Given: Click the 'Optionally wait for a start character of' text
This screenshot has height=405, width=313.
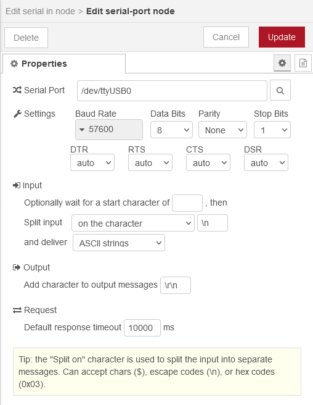Looking at the screenshot, I should point(97,203).
